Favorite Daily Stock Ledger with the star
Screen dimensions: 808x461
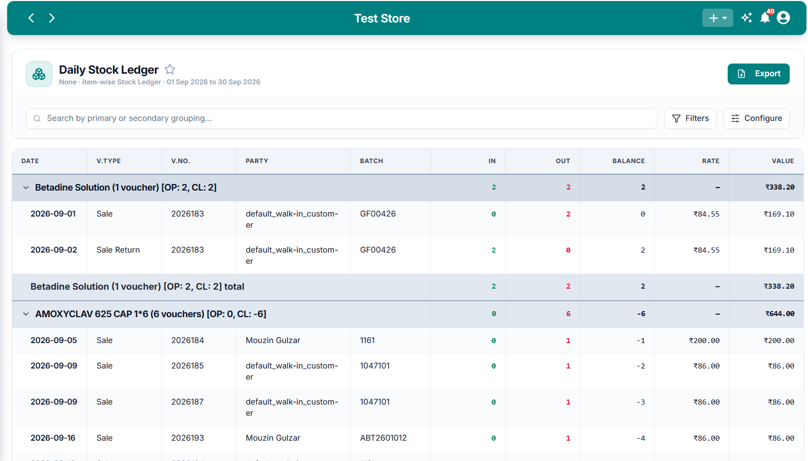170,69
